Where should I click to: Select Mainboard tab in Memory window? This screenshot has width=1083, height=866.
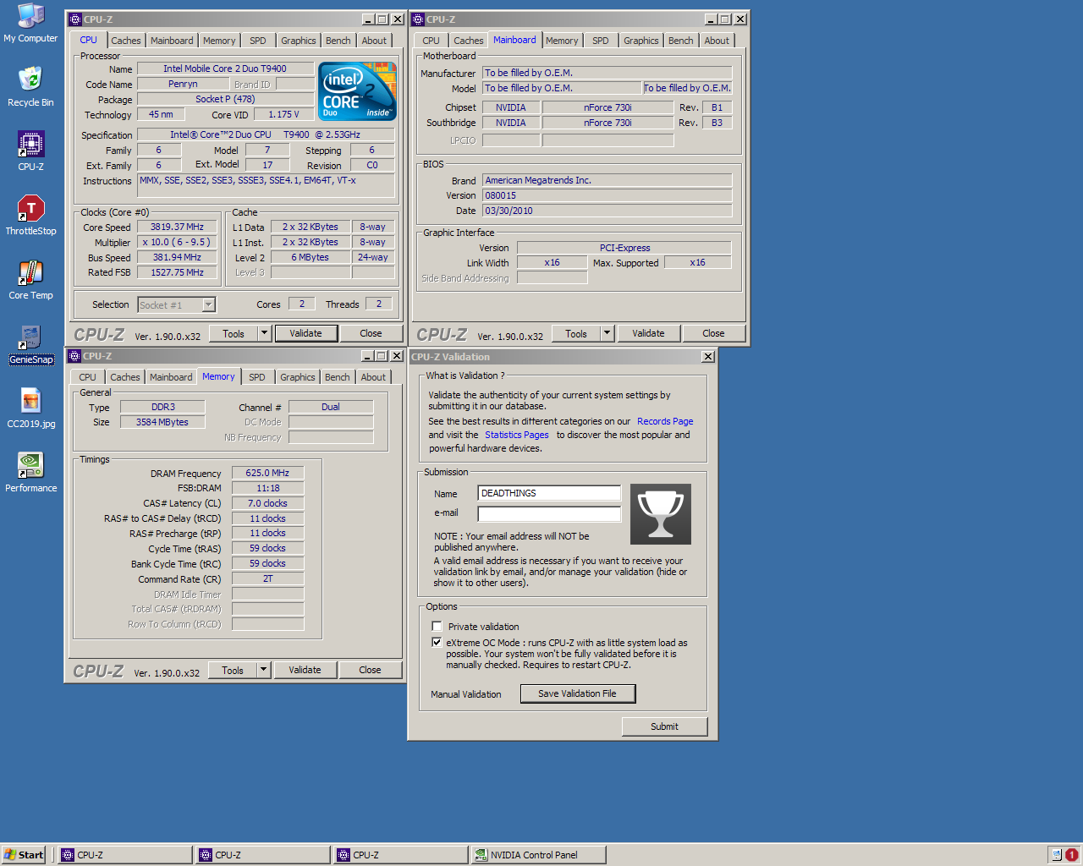[x=171, y=377]
